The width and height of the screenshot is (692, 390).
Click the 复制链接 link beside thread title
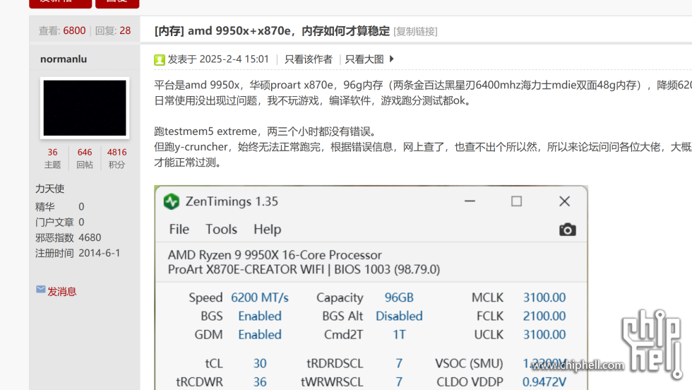[x=415, y=31]
